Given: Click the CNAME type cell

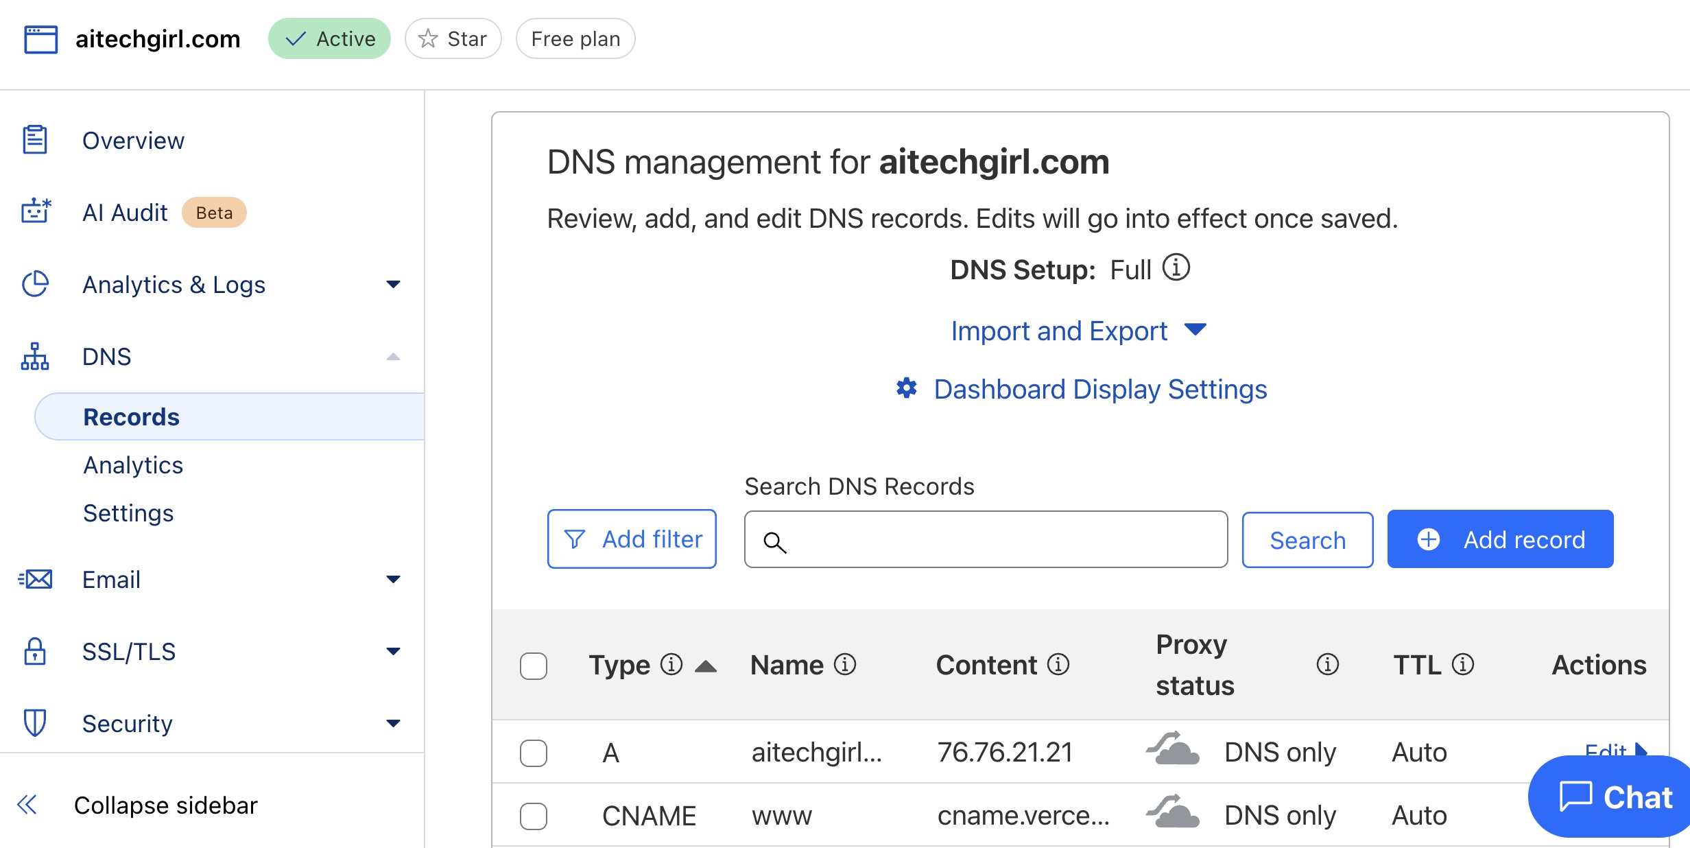Looking at the screenshot, I should (x=649, y=816).
